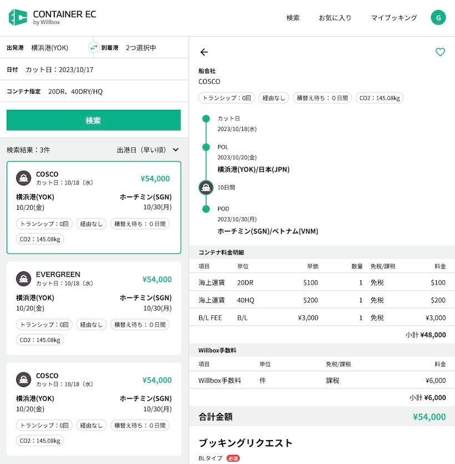Click CO2：145.08kg tag on EVERGREEN card
The height and width of the screenshot is (464, 455).
point(40,340)
